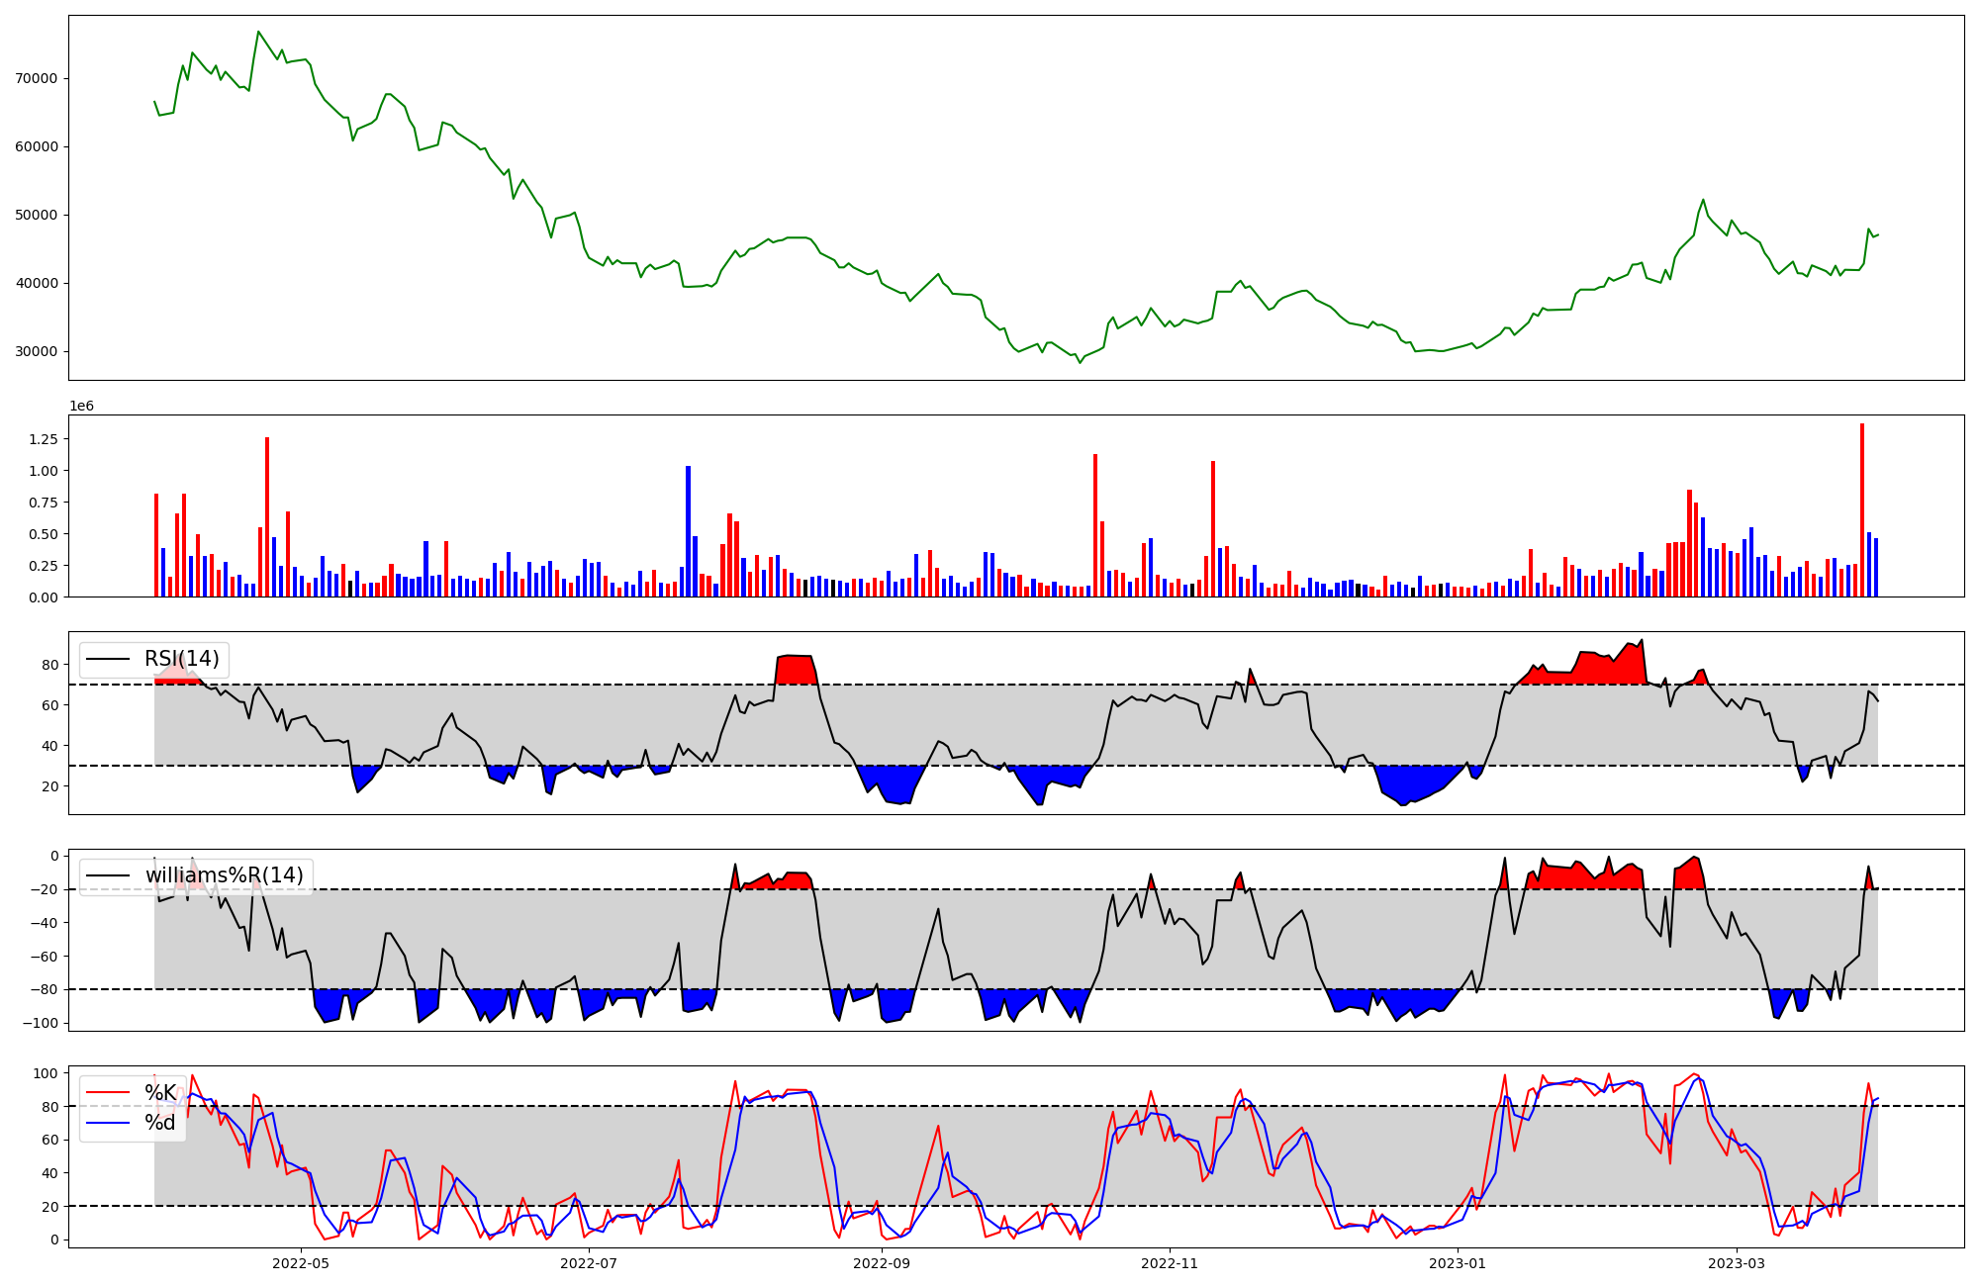Click the price line peak near 77000
The height and width of the screenshot is (1286, 1979).
258,32
